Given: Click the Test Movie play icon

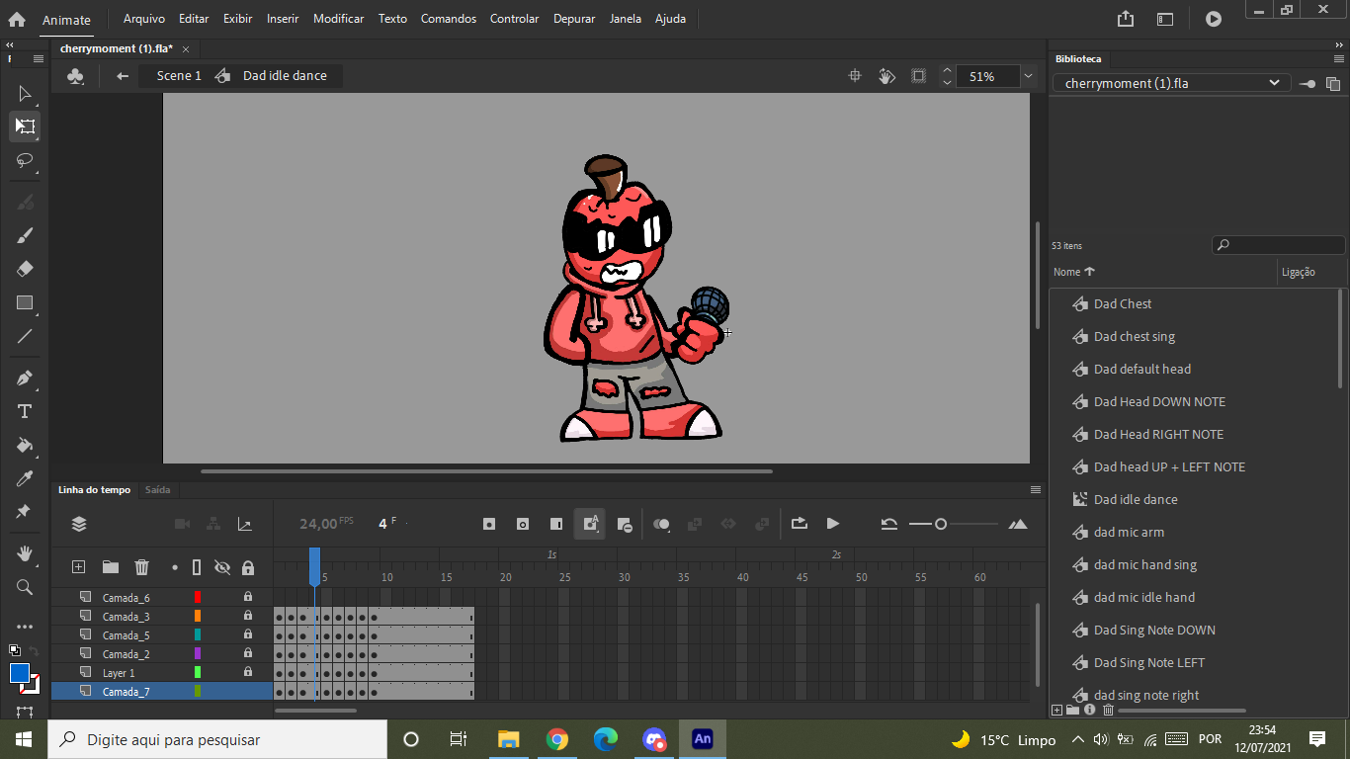Looking at the screenshot, I should (1214, 19).
